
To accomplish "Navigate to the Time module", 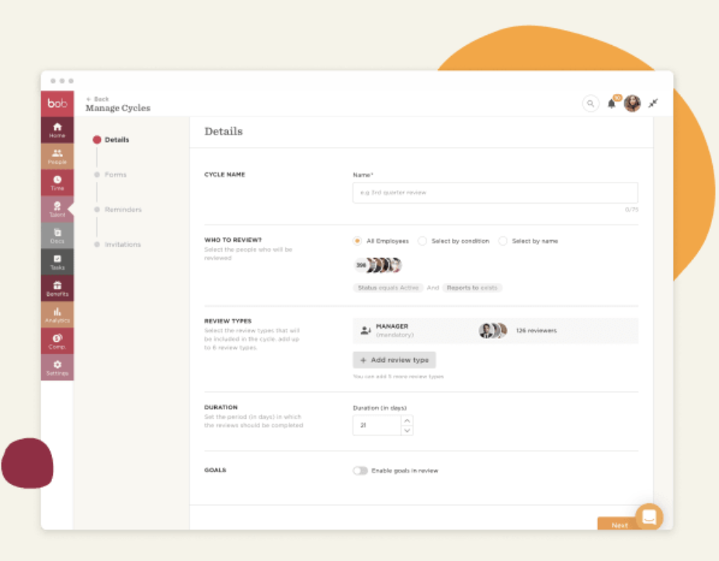I will point(57,183).
